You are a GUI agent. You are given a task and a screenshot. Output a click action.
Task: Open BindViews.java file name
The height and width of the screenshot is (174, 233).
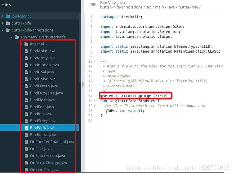(x=43, y=135)
